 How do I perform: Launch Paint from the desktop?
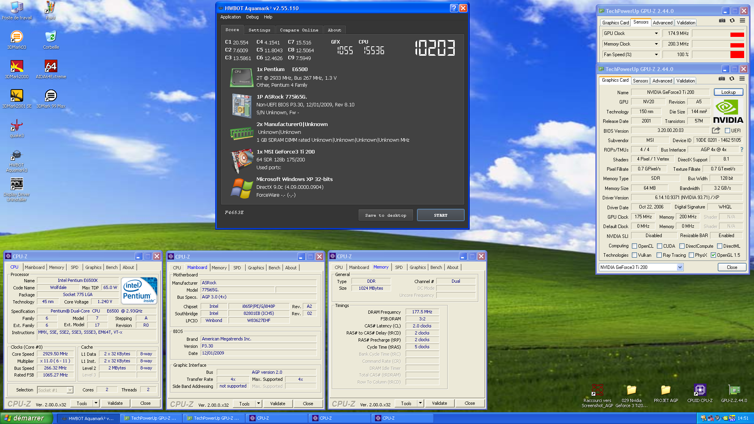(51, 11)
